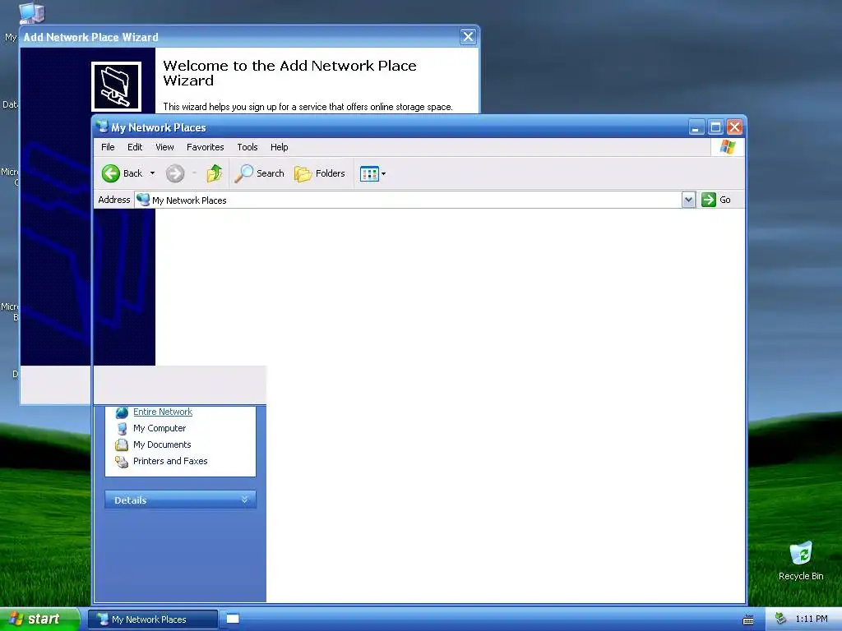Open the Edit menu
The width and height of the screenshot is (842, 631).
[135, 147]
